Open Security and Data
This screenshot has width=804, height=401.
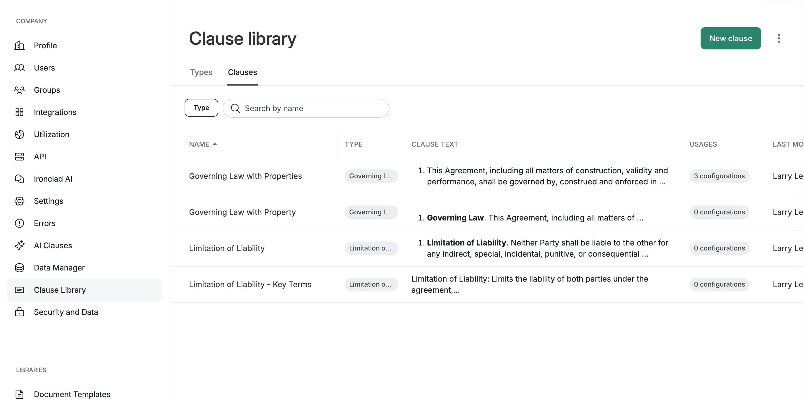[84, 312]
